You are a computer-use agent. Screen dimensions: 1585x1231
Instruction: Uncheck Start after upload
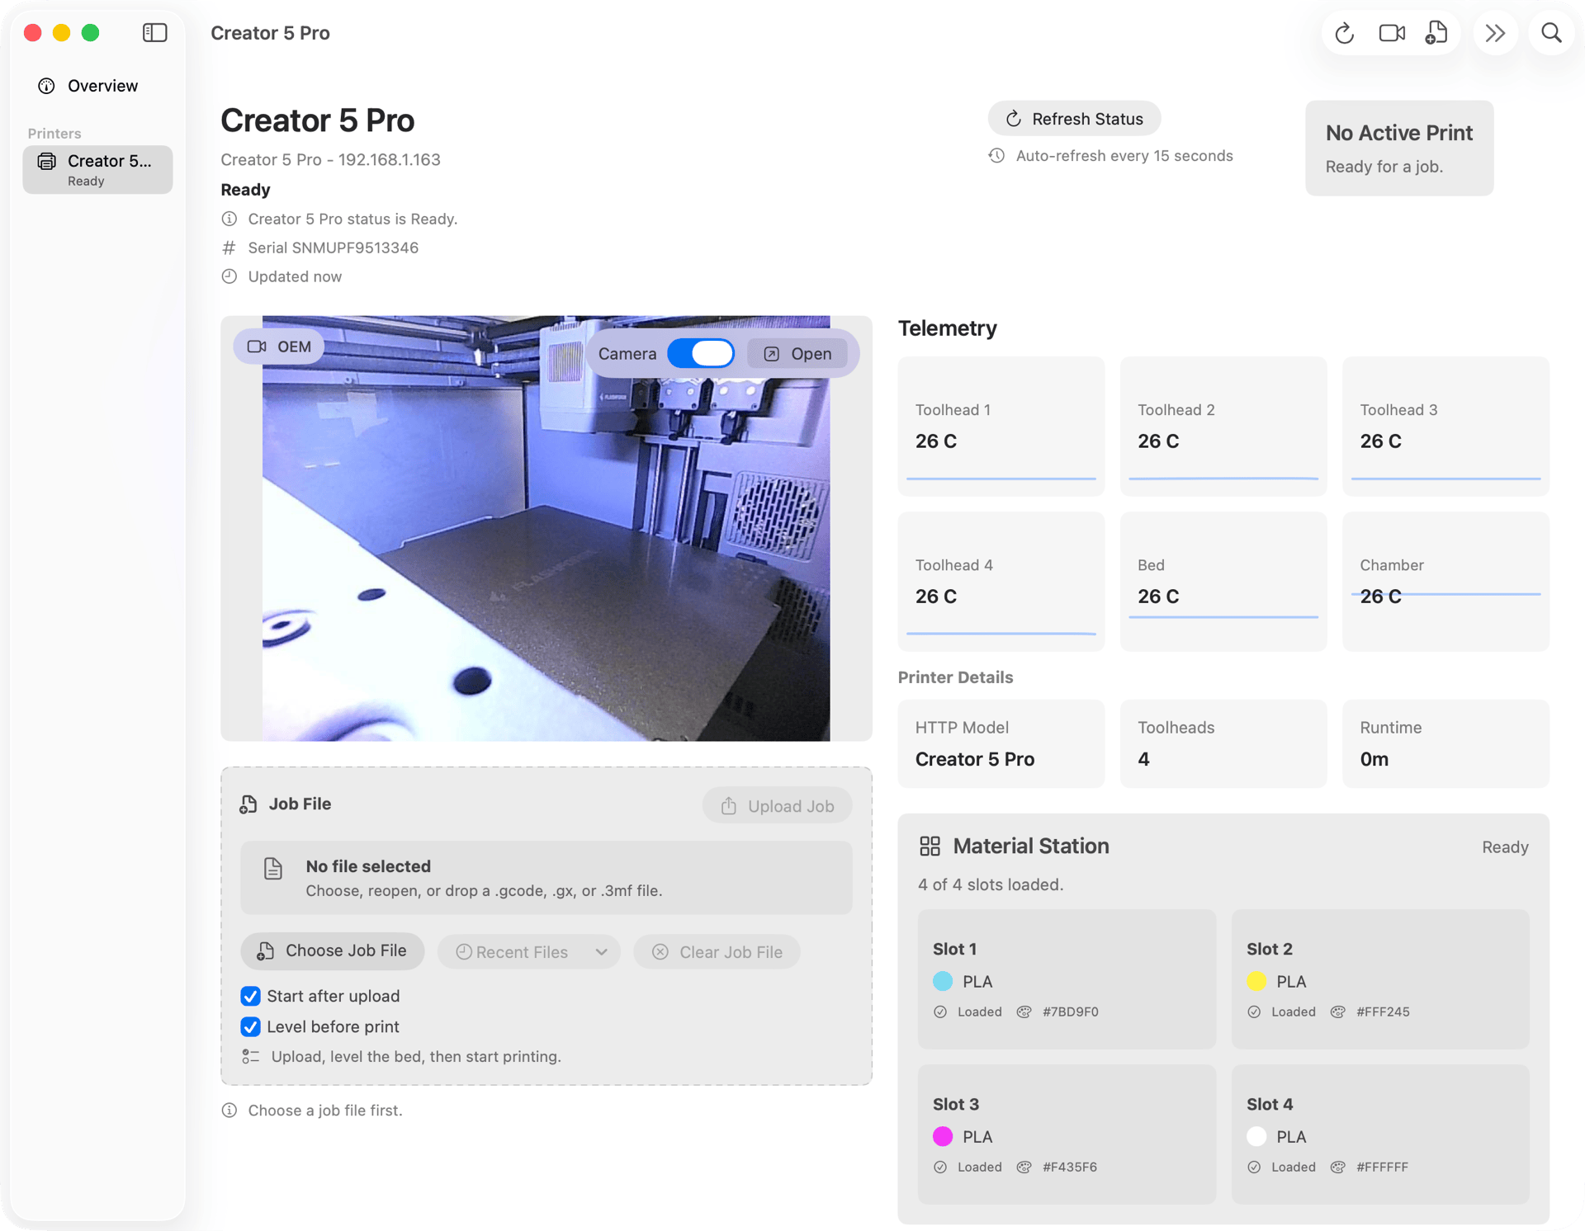(251, 997)
